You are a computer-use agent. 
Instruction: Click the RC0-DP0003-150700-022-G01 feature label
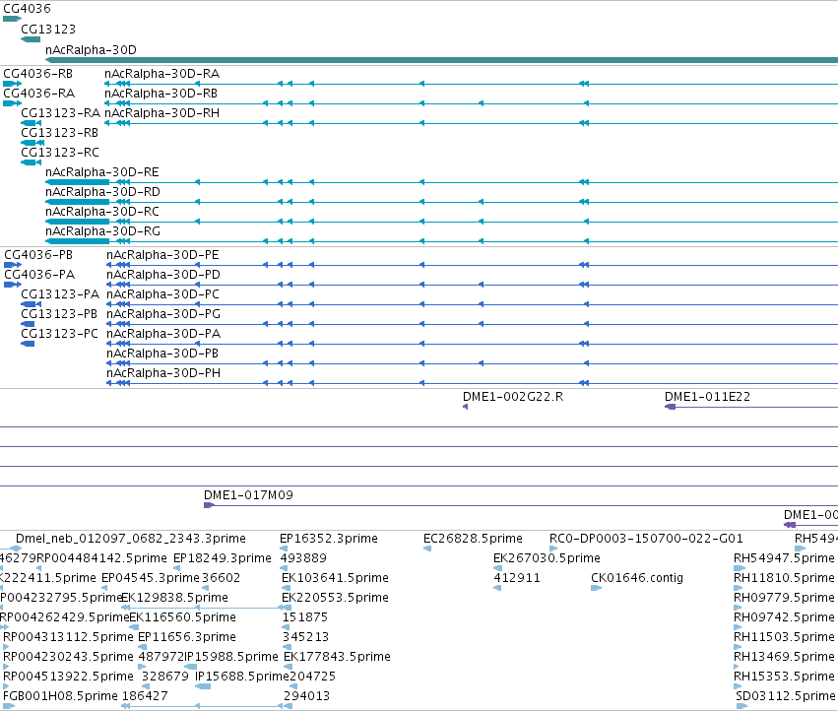(x=646, y=539)
